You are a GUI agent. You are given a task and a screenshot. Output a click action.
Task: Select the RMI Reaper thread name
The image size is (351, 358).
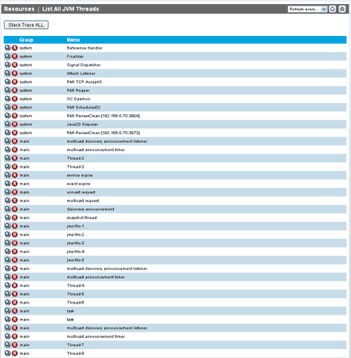(78, 90)
